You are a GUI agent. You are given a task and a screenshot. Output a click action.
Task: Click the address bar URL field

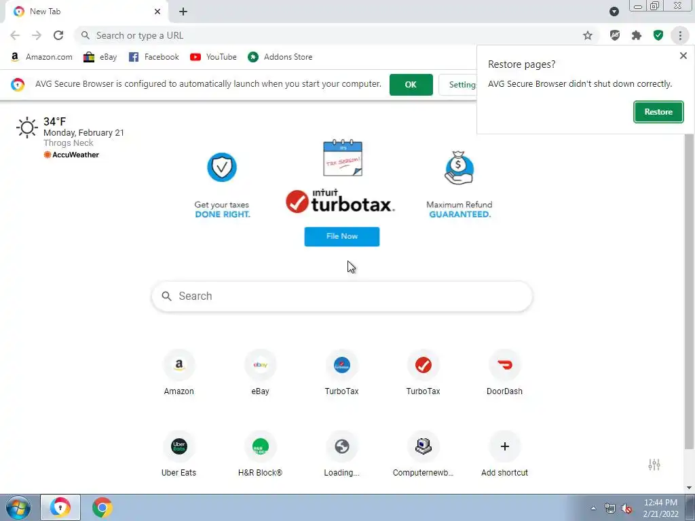pyautogui.click(x=337, y=35)
